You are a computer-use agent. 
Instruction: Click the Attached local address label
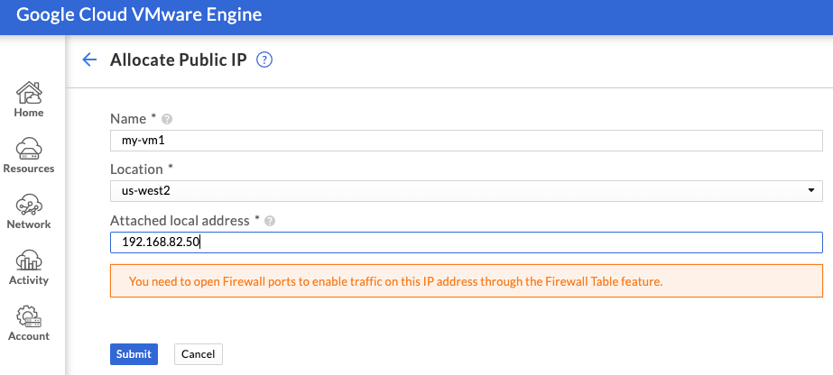click(180, 220)
